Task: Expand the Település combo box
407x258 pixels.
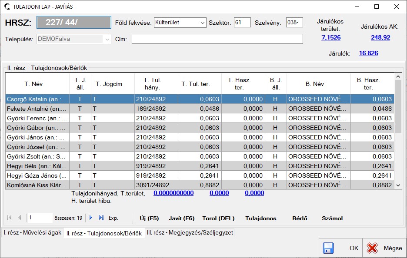Action: click(107, 39)
